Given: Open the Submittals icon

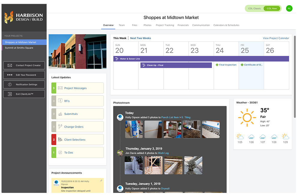Looking at the screenshot, I should tap(60, 114).
